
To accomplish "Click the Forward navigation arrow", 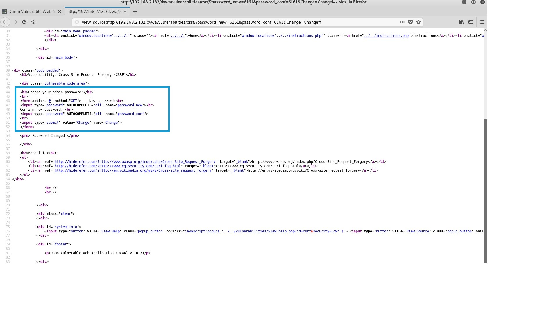I will (15, 22).
